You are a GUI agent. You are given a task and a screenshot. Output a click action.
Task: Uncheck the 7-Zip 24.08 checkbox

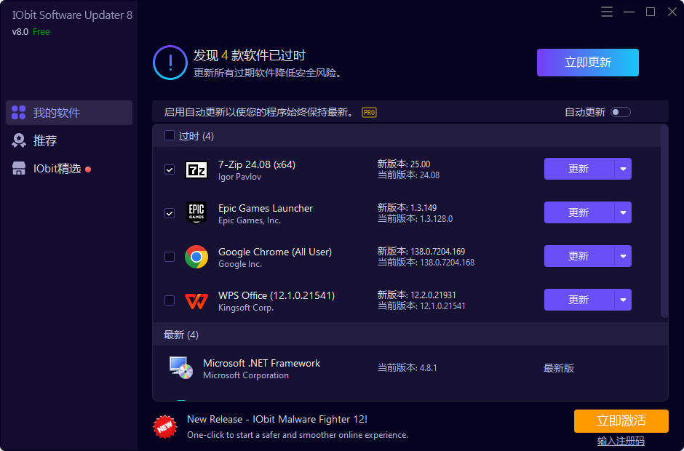(170, 169)
